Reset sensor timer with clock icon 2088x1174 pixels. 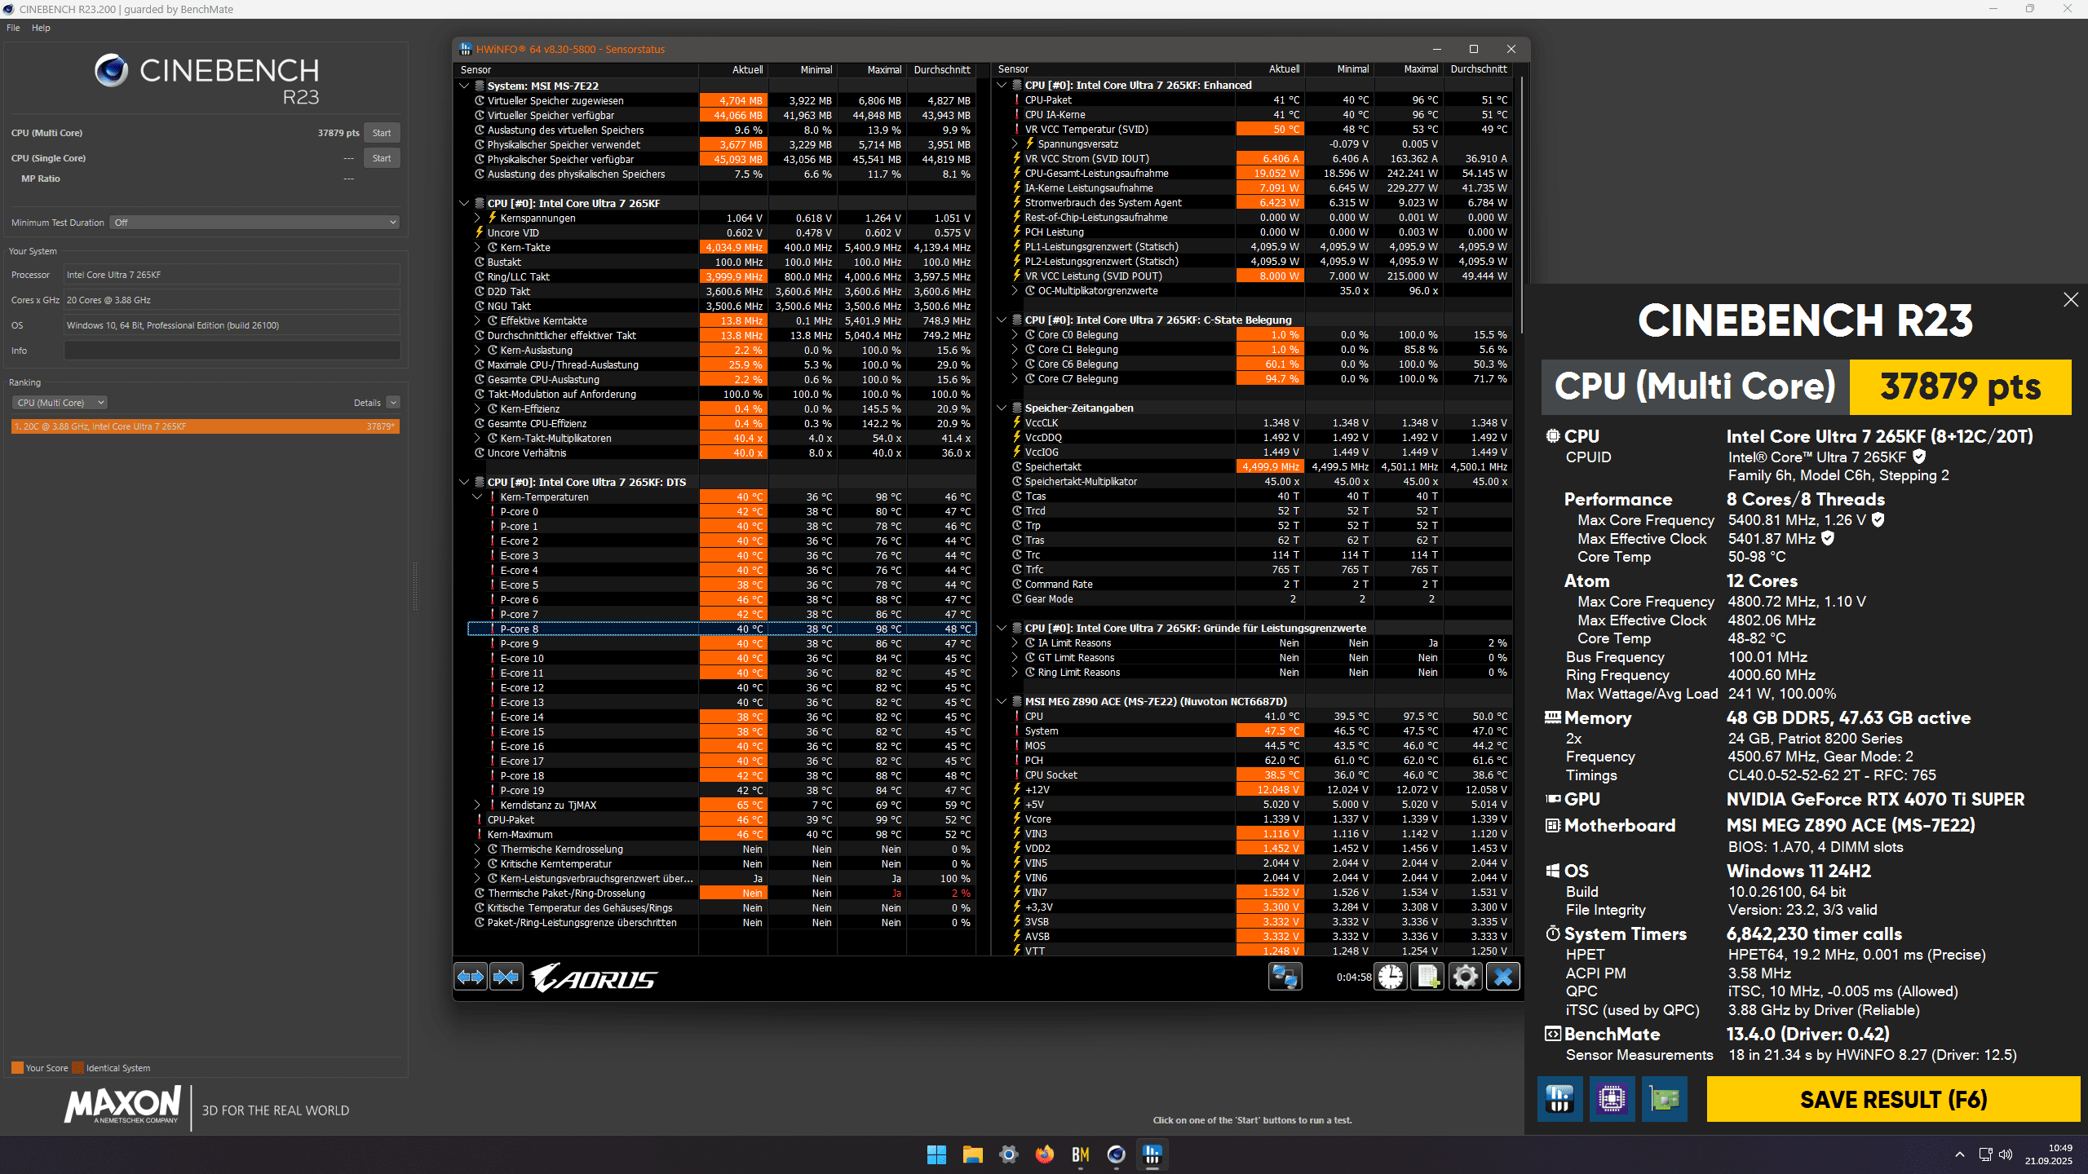point(1391,976)
